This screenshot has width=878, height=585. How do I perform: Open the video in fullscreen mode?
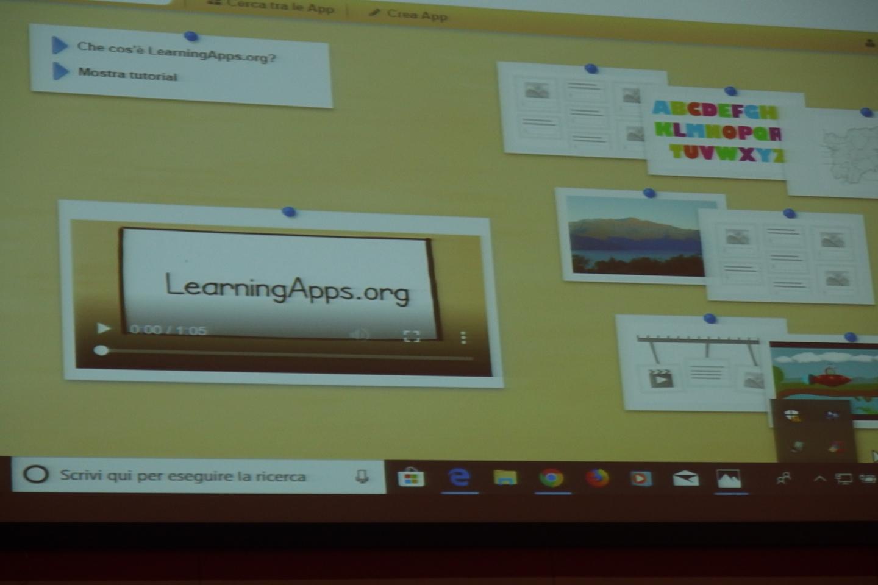(412, 336)
